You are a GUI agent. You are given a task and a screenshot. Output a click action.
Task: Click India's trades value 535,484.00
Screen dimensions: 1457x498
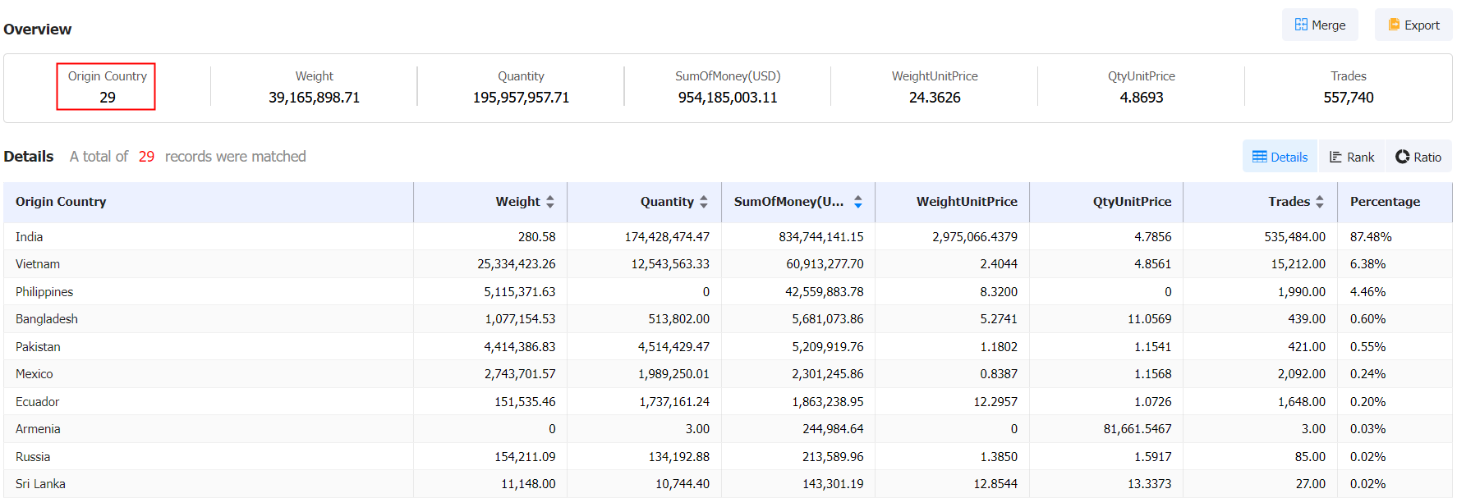pos(1295,237)
